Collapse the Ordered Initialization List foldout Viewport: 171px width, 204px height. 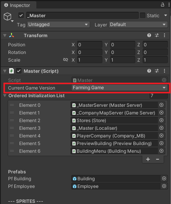pos(5,96)
